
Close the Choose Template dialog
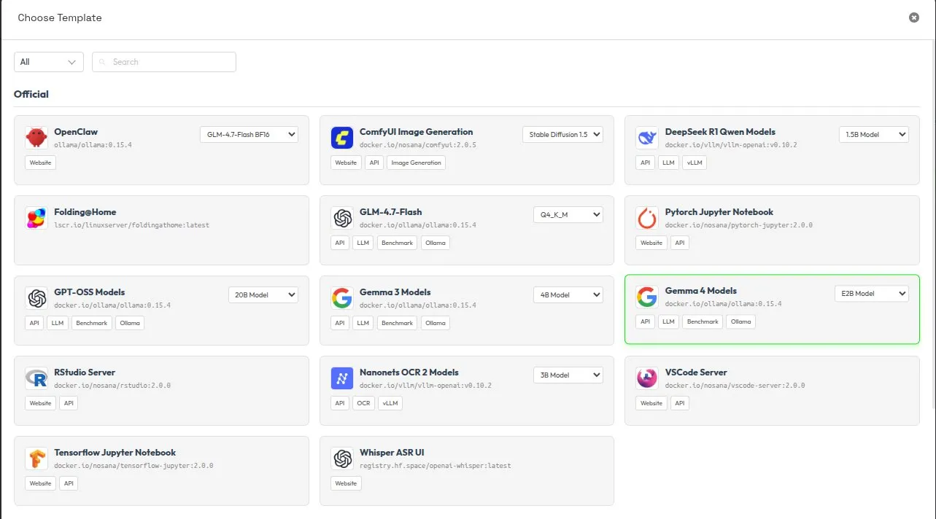tap(914, 17)
